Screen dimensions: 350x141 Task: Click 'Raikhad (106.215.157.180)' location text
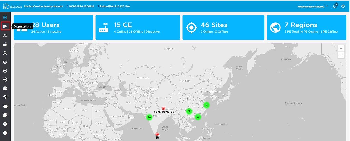(115, 6)
